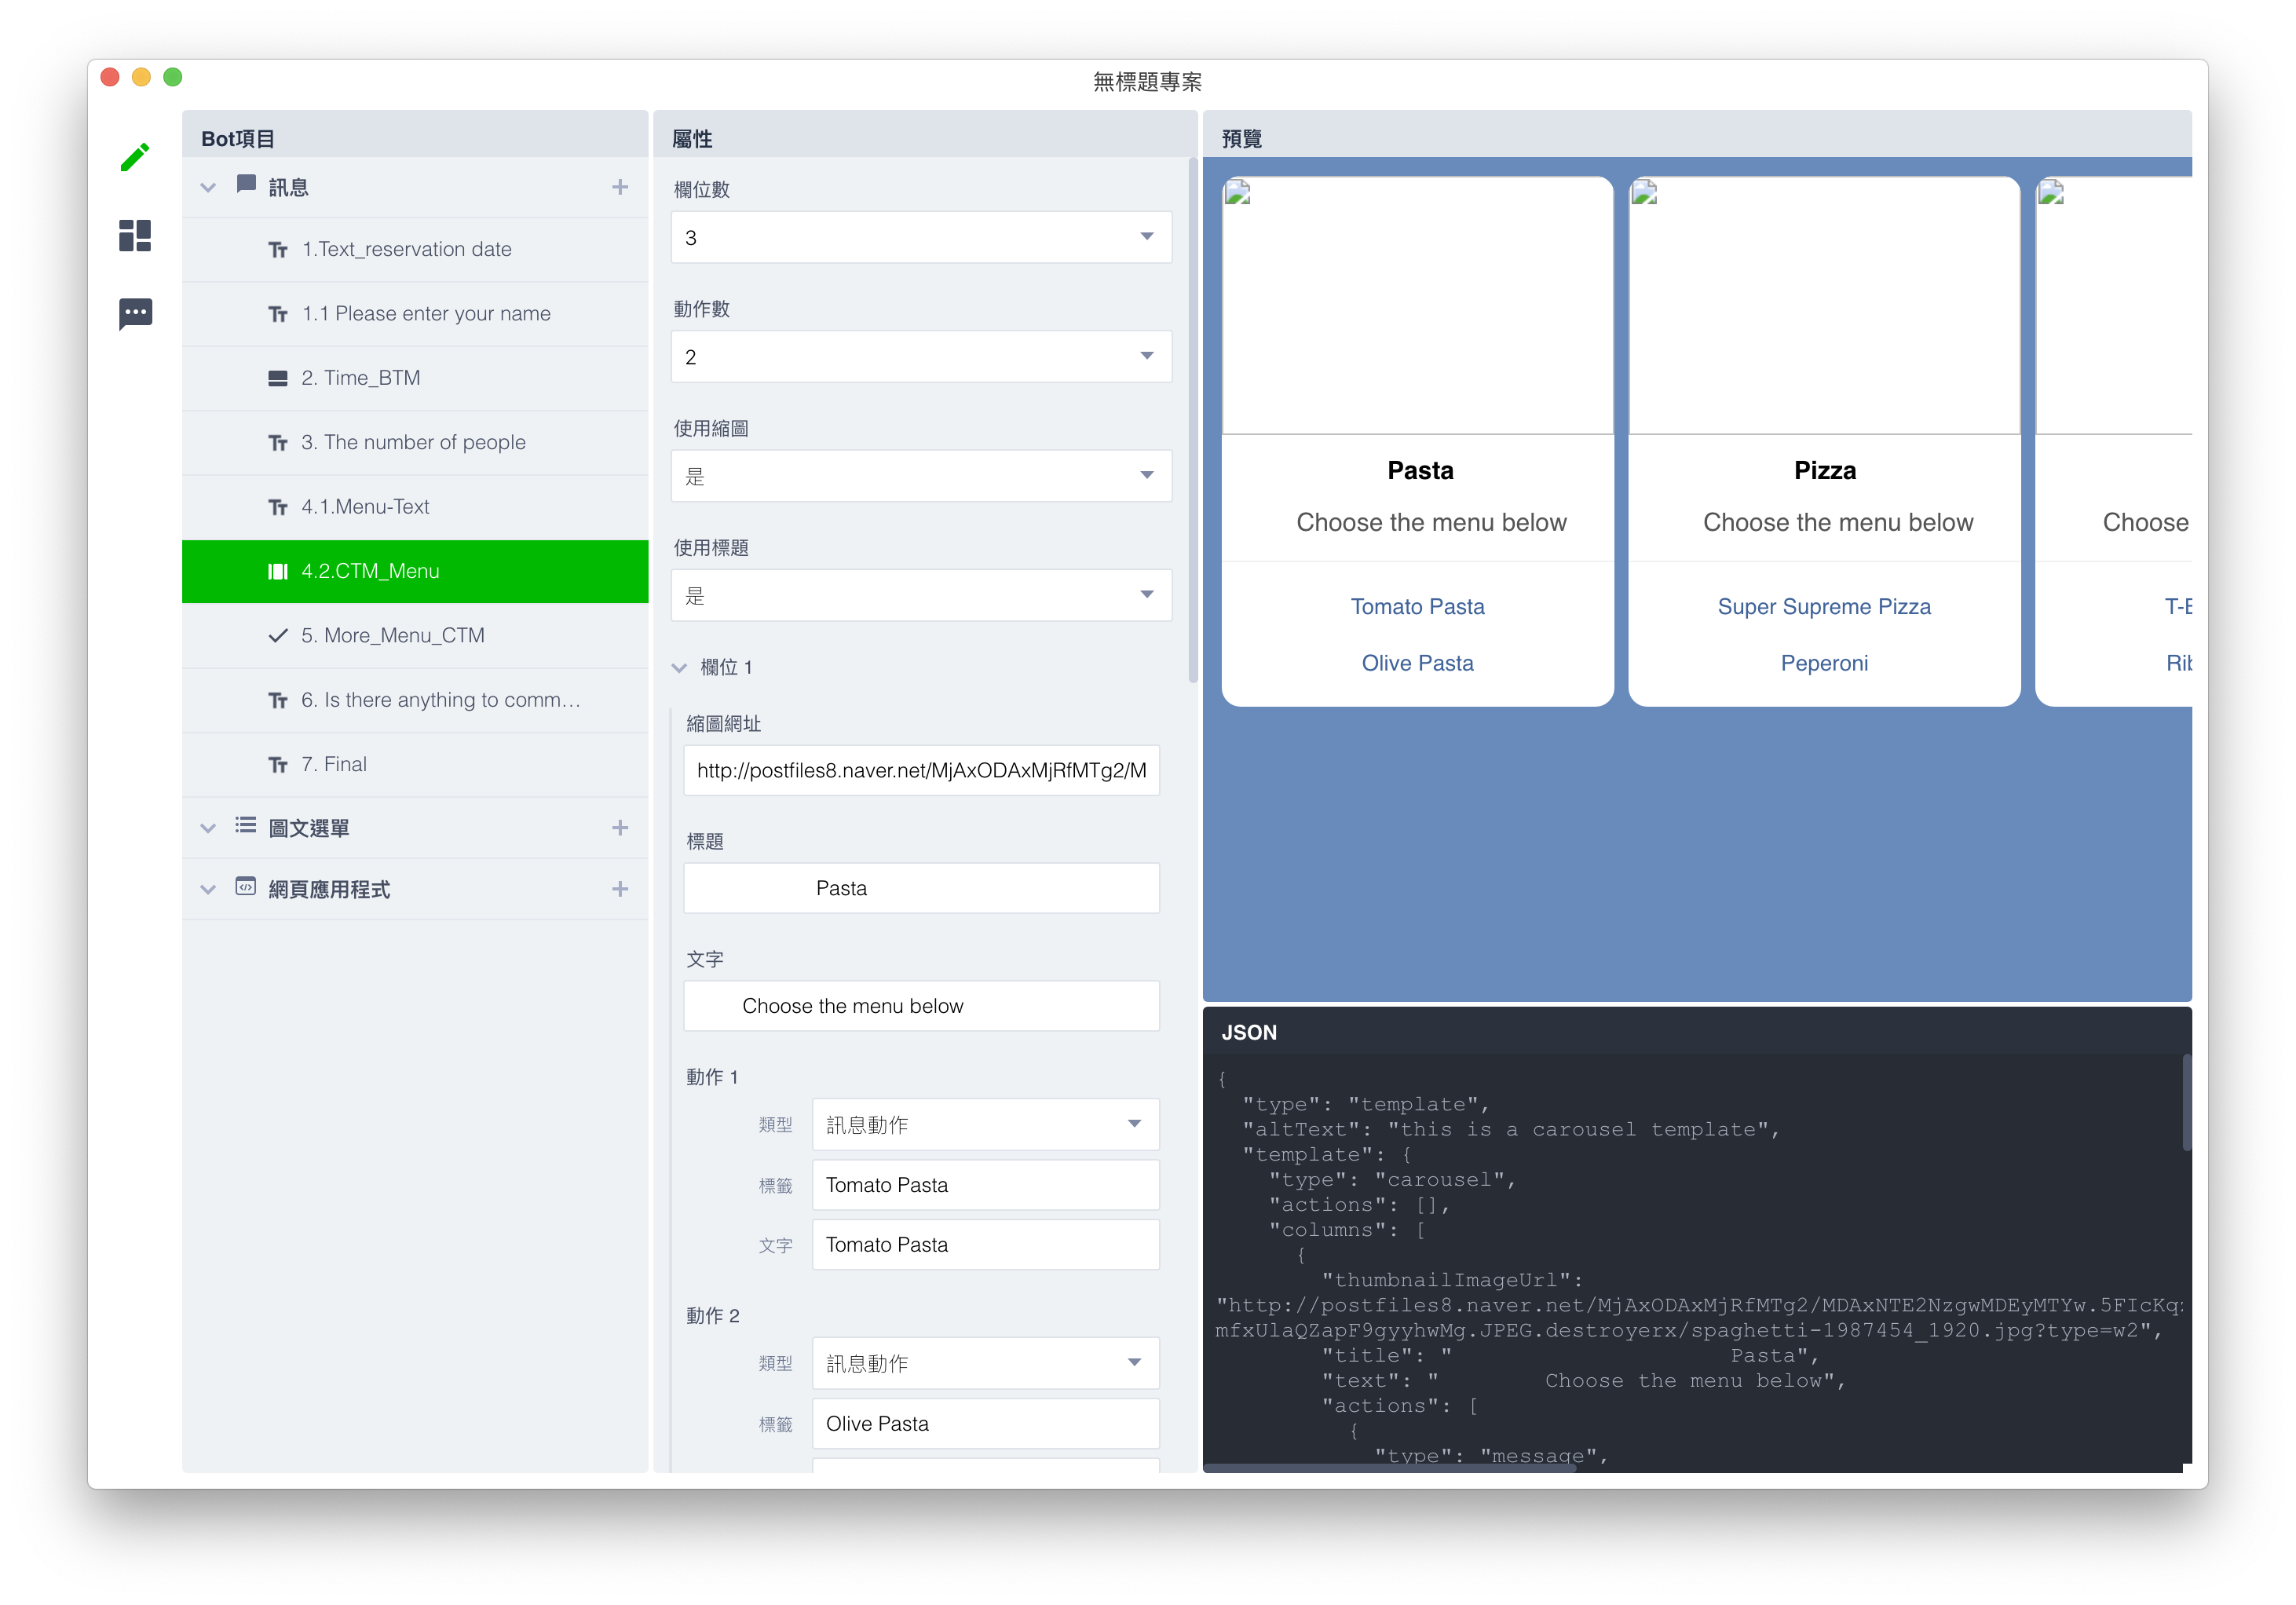Open the chat bubble sidebar icon
The height and width of the screenshot is (1605, 2296).
coord(135,313)
